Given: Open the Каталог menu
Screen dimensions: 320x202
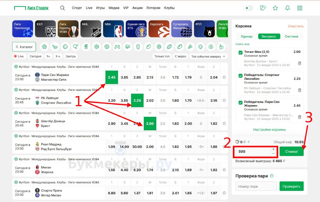Looking at the screenshot, I should (24, 47).
